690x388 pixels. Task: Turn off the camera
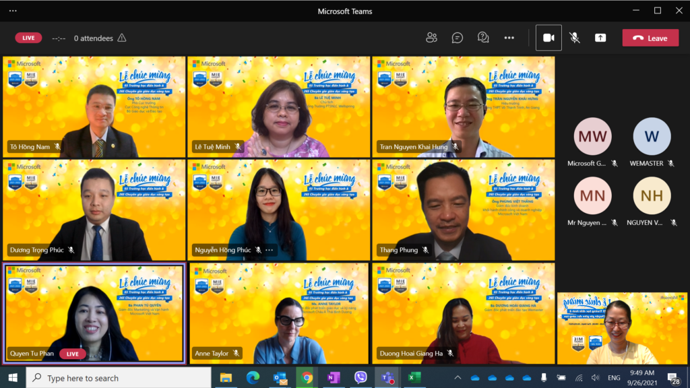(548, 38)
